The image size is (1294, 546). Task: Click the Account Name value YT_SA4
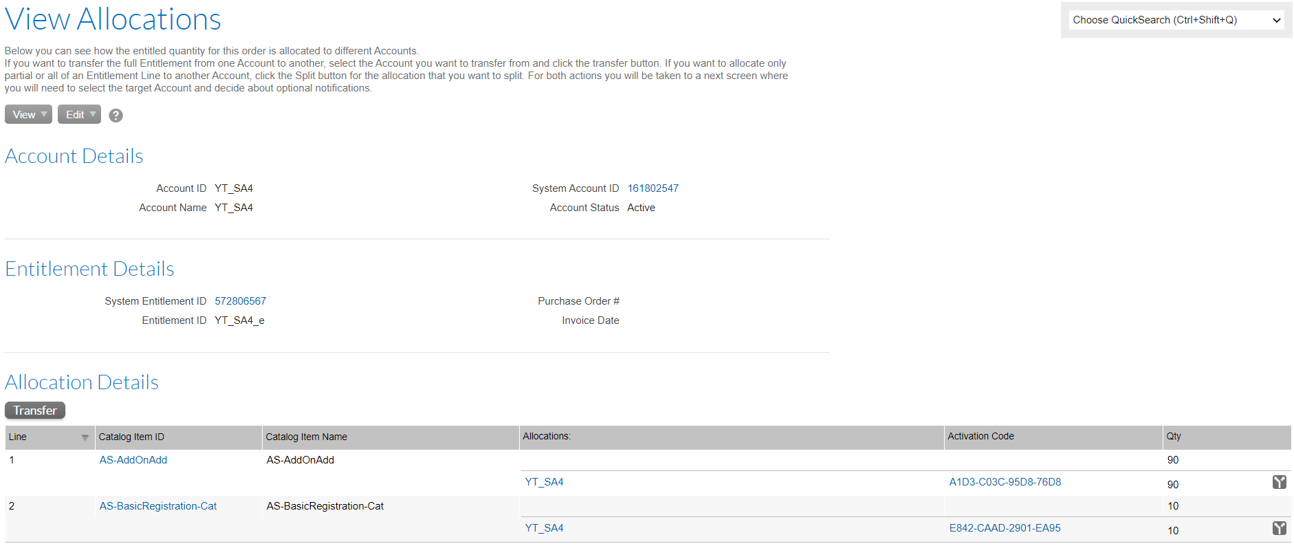(234, 208)
